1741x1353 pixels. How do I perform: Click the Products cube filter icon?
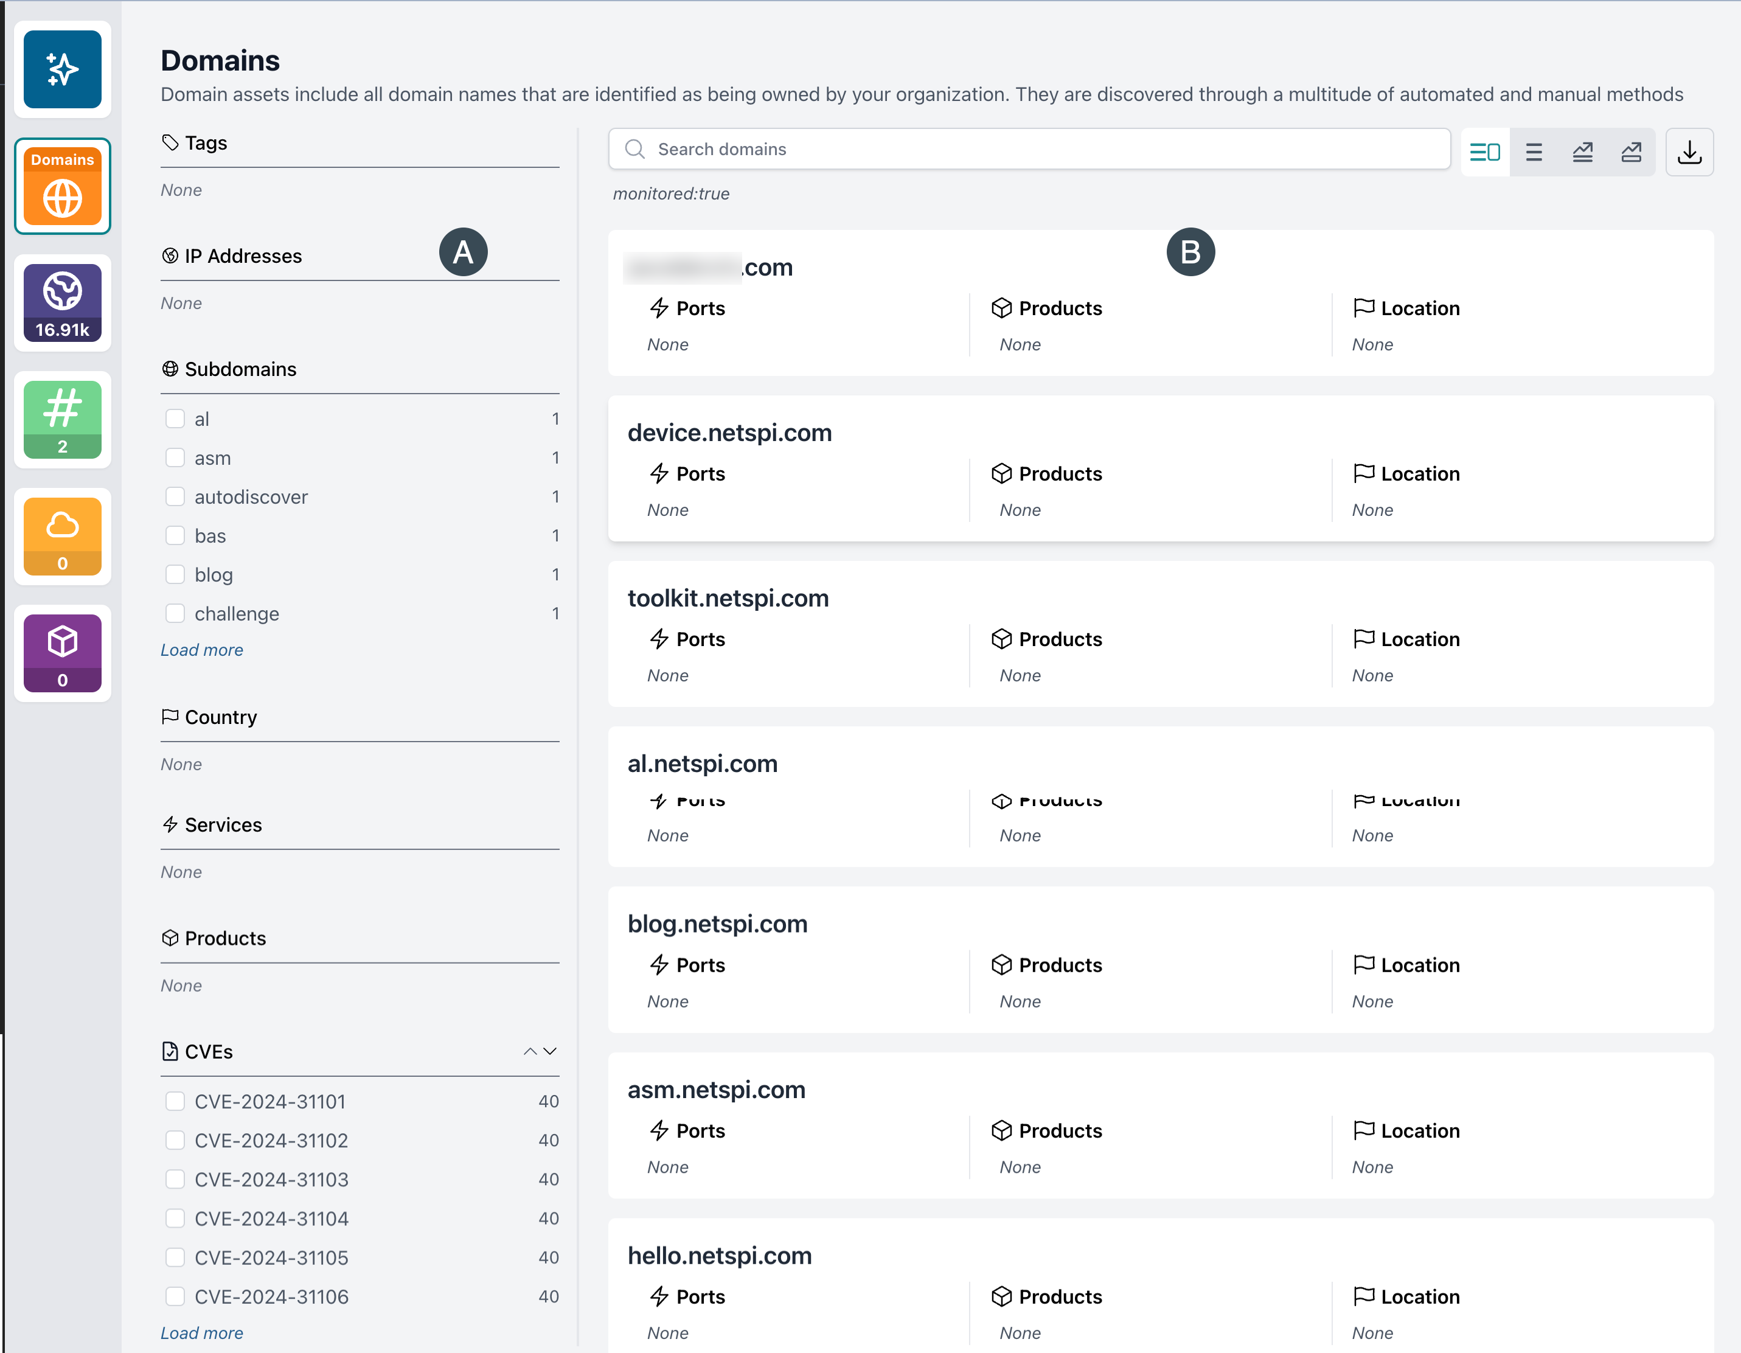click(x=170, y=939)
